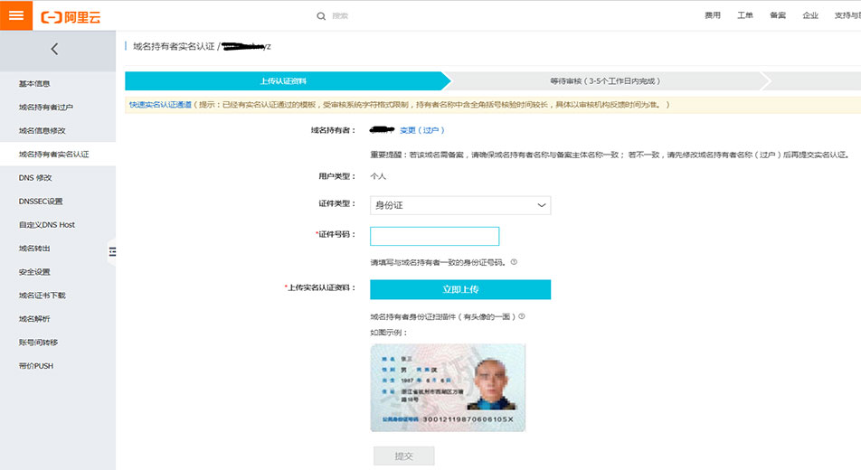Click the 证件号码 input field
Viewport: 861px width, 470px height.
[x=434, y=236]
